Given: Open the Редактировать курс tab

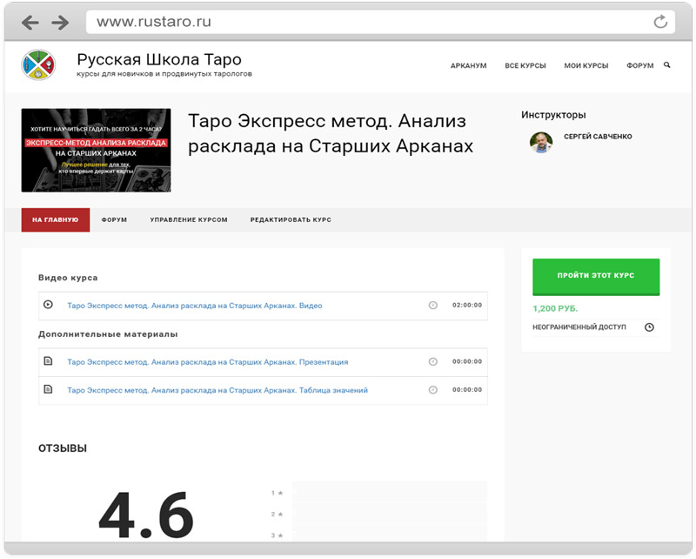Looking at the screenshot, I should (291, 220).
